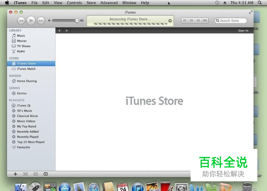Switch to grid view button
The width and height of the screenshot is (267, 191).
click(x=198, y=20)
